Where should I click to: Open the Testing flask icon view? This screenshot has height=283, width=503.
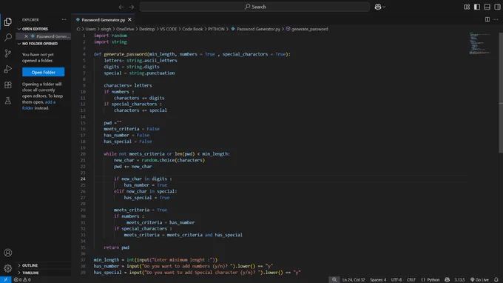pos(7,101)
